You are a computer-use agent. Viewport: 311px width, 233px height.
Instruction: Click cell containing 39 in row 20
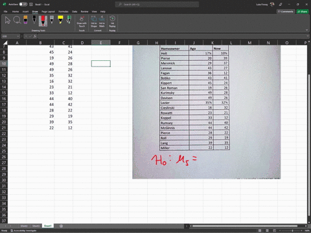click(40, 122)
